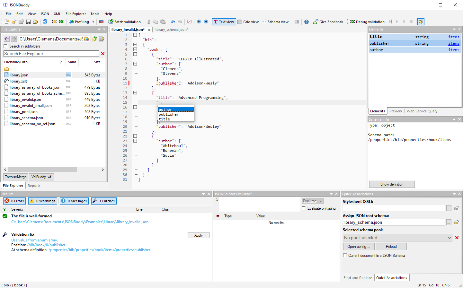Click the browse icon inside the path field
The width and height of the screenshot is (463, 288).
click(x=86, y=39)
